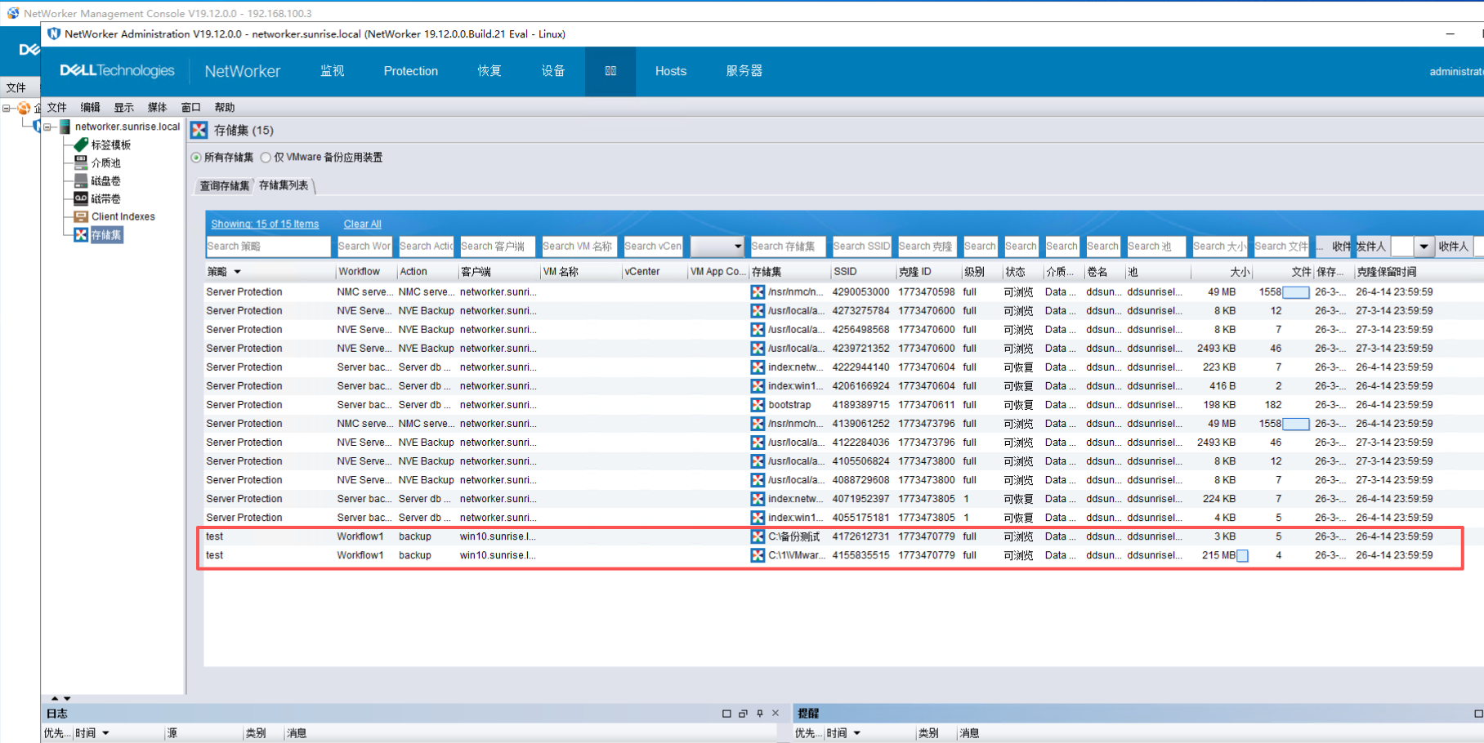
Task: Sort by the 大小 column header
Action: (x=1221, y=272)
